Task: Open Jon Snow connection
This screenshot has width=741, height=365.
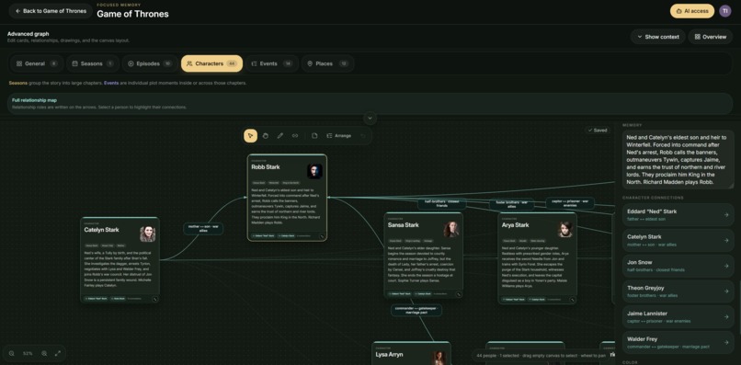Action: (678, 266)
